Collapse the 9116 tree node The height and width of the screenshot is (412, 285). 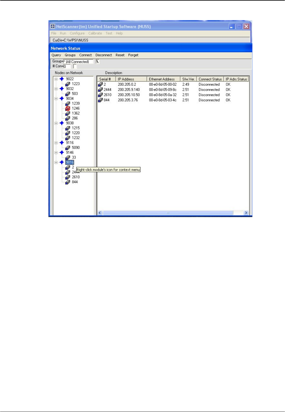click(56, 143)
